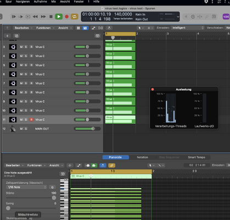Switch to the Smart Tempo tab

tap(197, 157)
